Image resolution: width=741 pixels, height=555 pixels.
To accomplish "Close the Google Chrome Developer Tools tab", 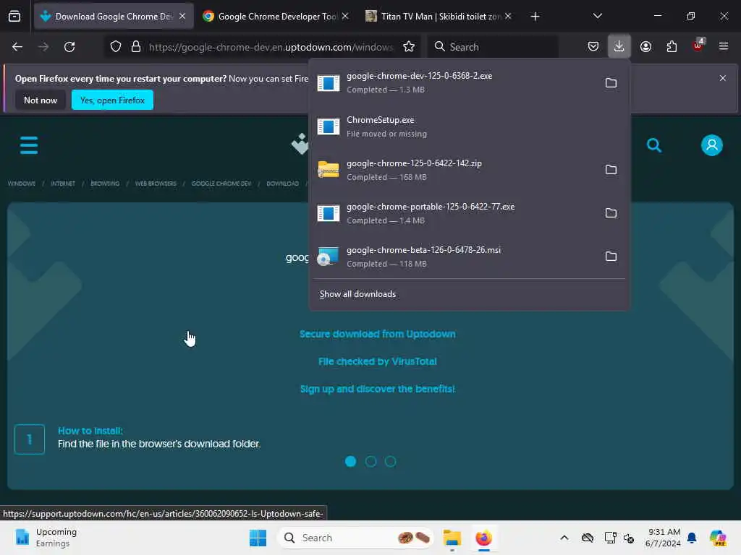I will point(345,17).
